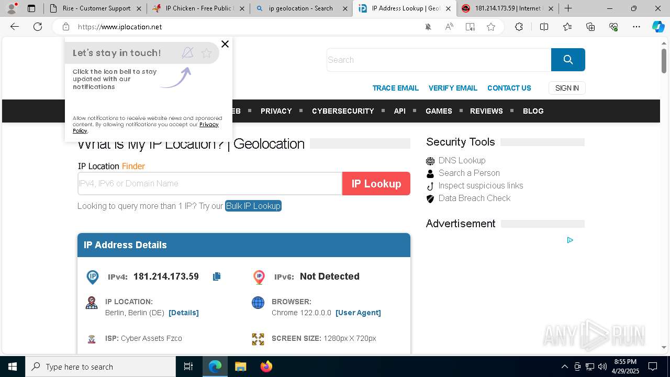The height and width of the screenshot is (377, 670).
Task: Click the volume icon in system tray
Action: 602,367
